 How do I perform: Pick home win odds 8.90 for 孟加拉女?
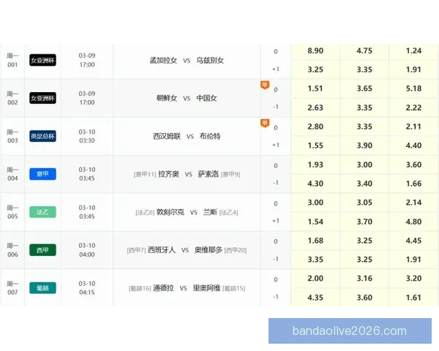(315, 51)
